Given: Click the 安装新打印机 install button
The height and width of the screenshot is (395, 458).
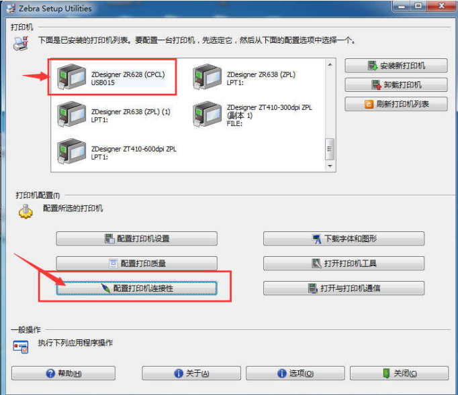Looking at the screenshot, I should [396, 66].
